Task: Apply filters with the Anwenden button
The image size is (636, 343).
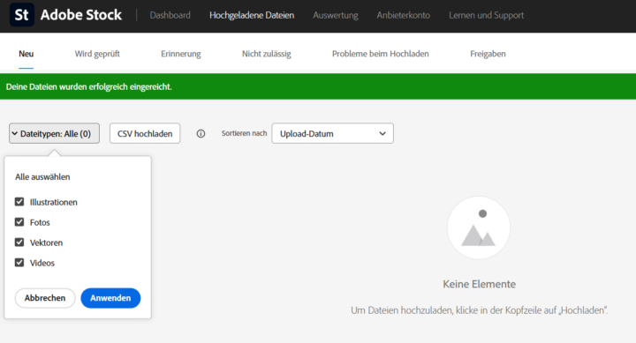Action: [110, 298]
